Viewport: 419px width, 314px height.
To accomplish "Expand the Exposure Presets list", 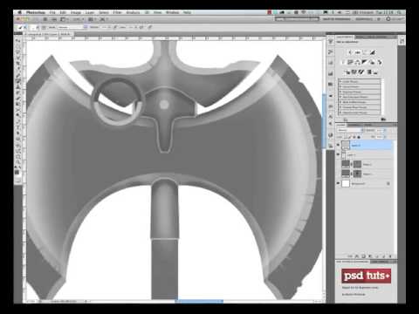I will click(x=340, y=92).
